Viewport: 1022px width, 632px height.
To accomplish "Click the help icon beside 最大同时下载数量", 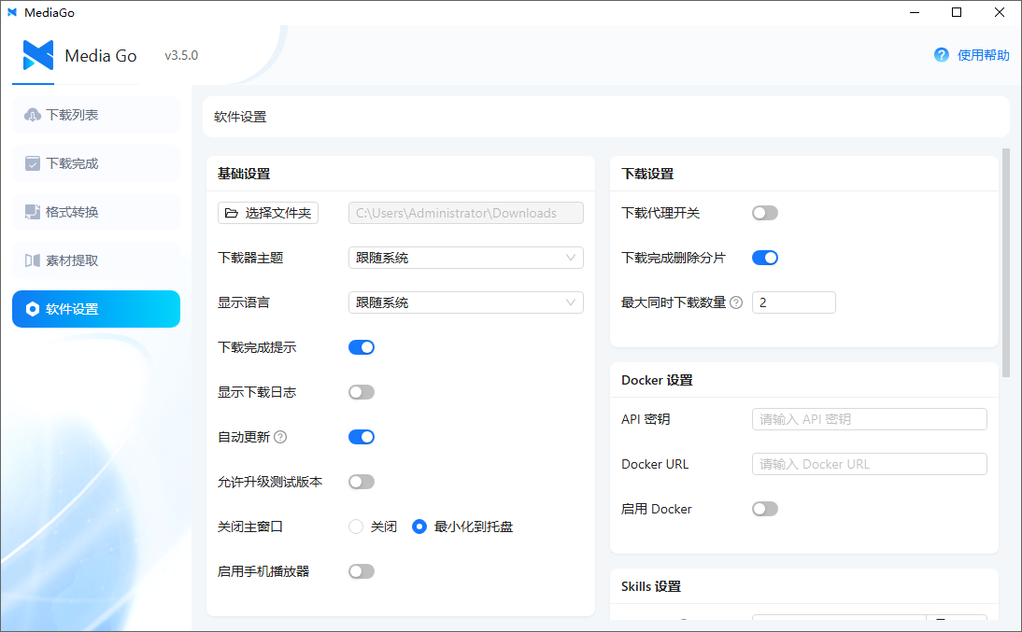I will click(x=736, y=302).
